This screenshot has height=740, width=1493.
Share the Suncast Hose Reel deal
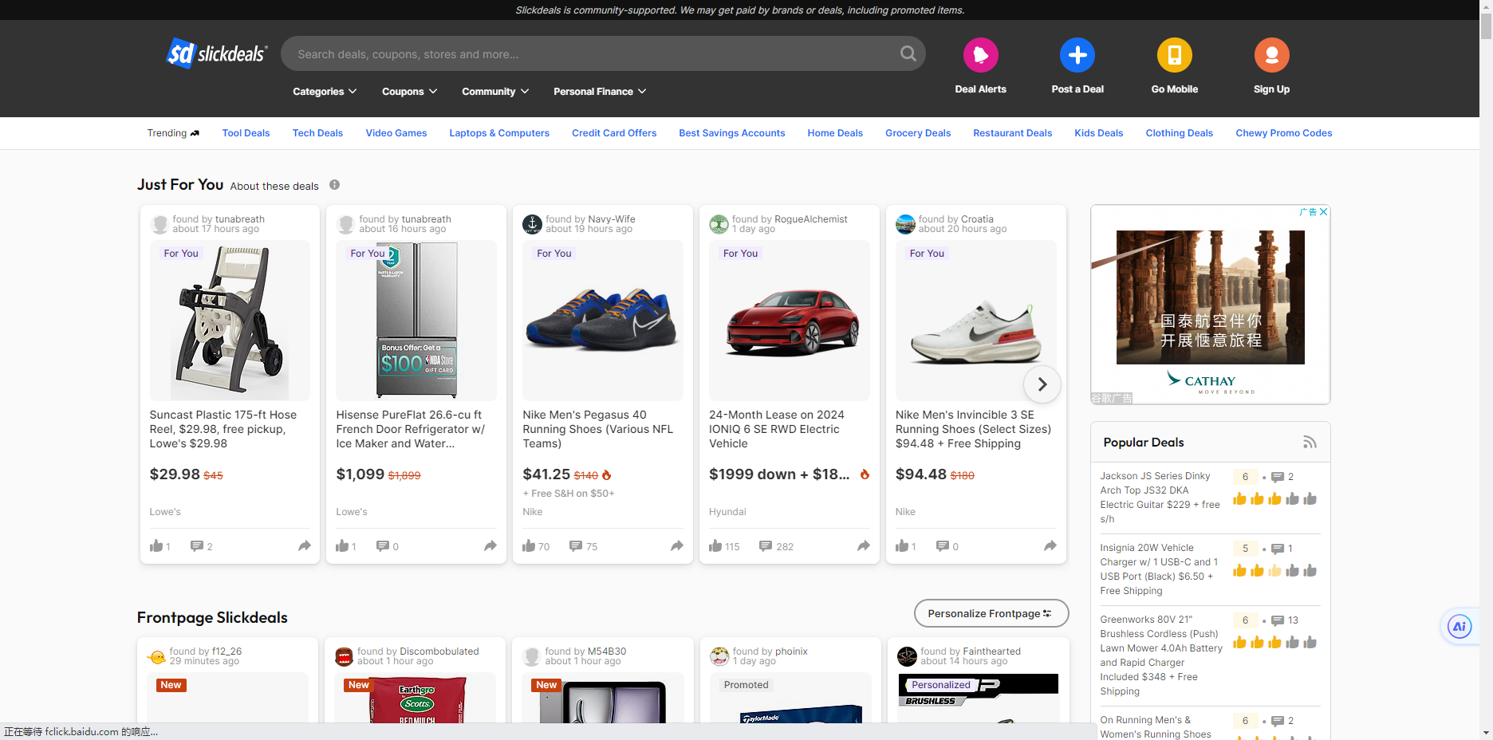tap(305, 546)
